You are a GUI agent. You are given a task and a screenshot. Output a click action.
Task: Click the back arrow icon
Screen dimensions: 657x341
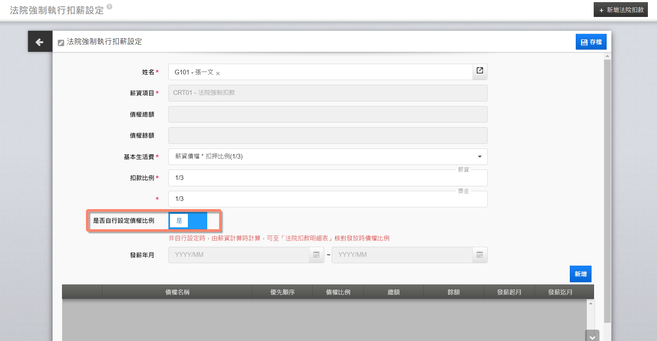pos(40,42)
